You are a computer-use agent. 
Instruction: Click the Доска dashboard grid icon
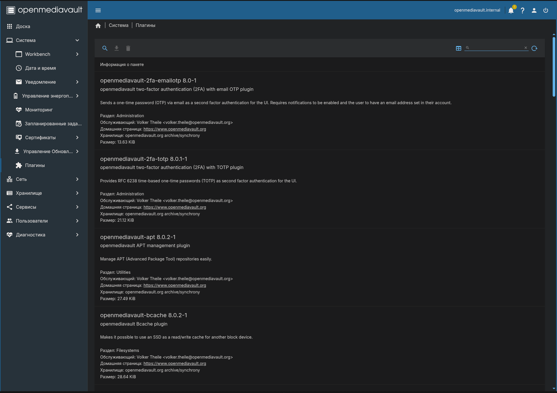tap(10, 26)
